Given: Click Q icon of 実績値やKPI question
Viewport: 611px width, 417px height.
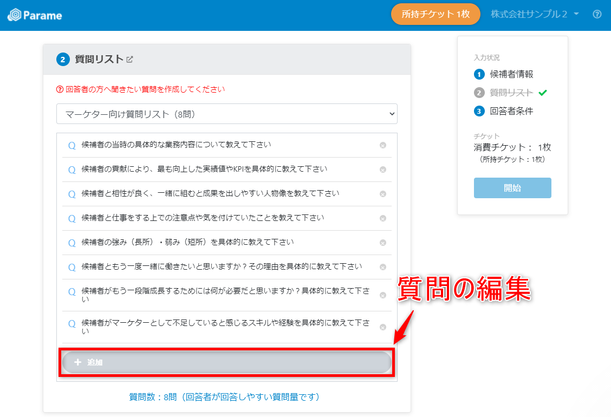Looking at the screenshot, I should [72, 170].
